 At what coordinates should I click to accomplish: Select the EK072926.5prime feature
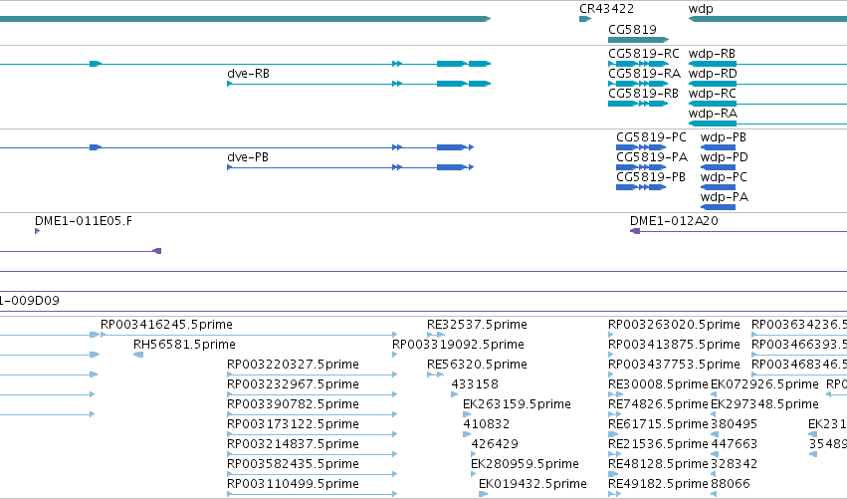(764, 384)
